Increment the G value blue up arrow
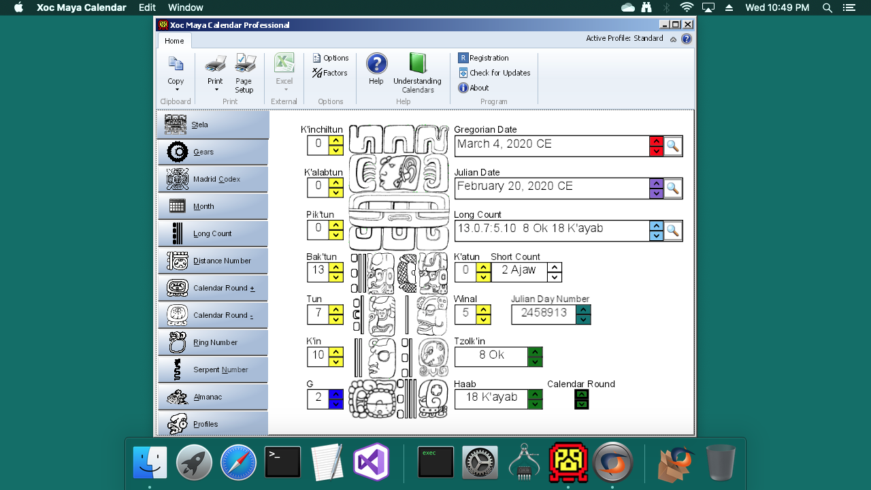The image size is (871, 490). [335, 394]
